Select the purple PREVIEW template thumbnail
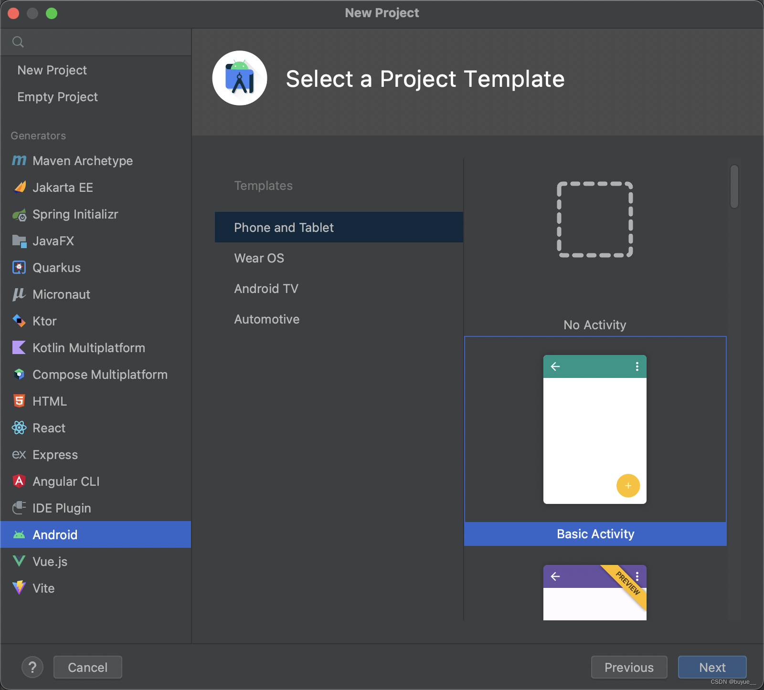The height and width of the screenshot is (690, 764). tap(595, 593)
